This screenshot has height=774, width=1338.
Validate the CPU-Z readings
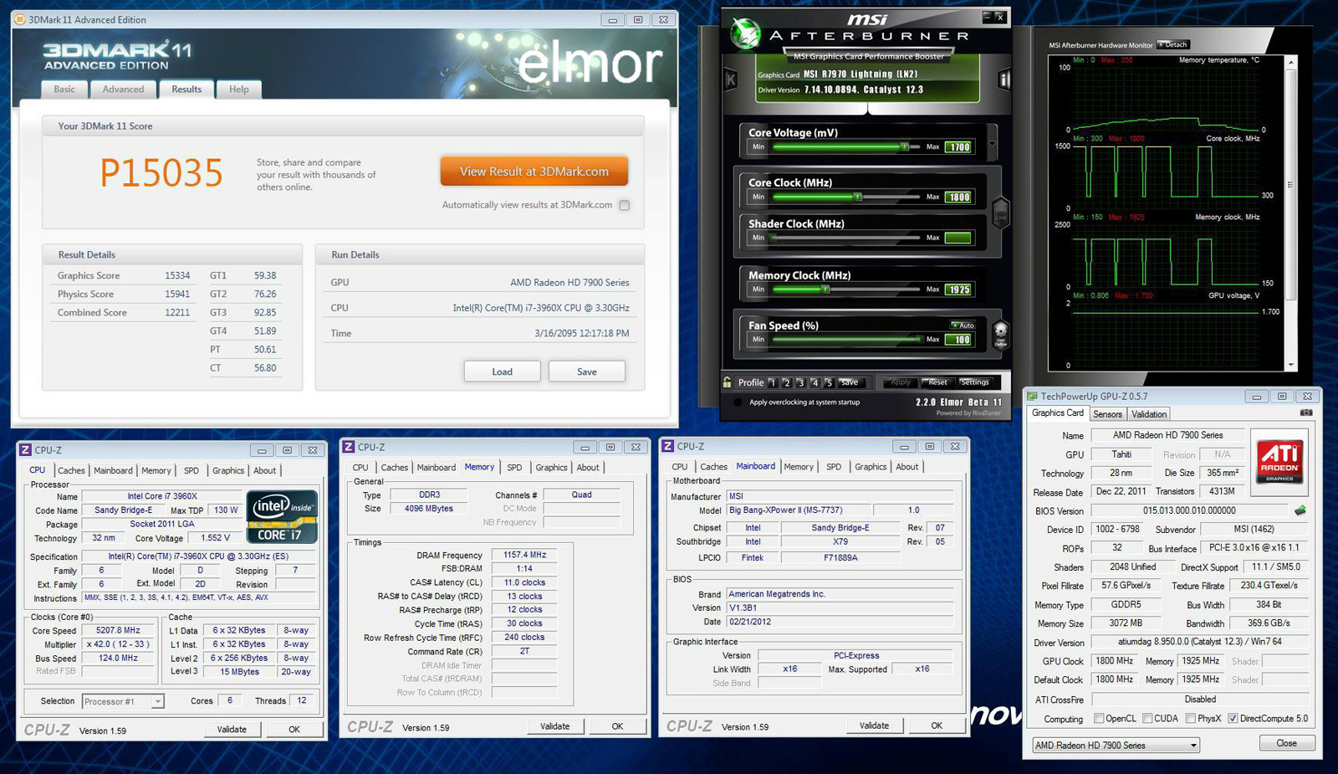click(x=232, y=729)
